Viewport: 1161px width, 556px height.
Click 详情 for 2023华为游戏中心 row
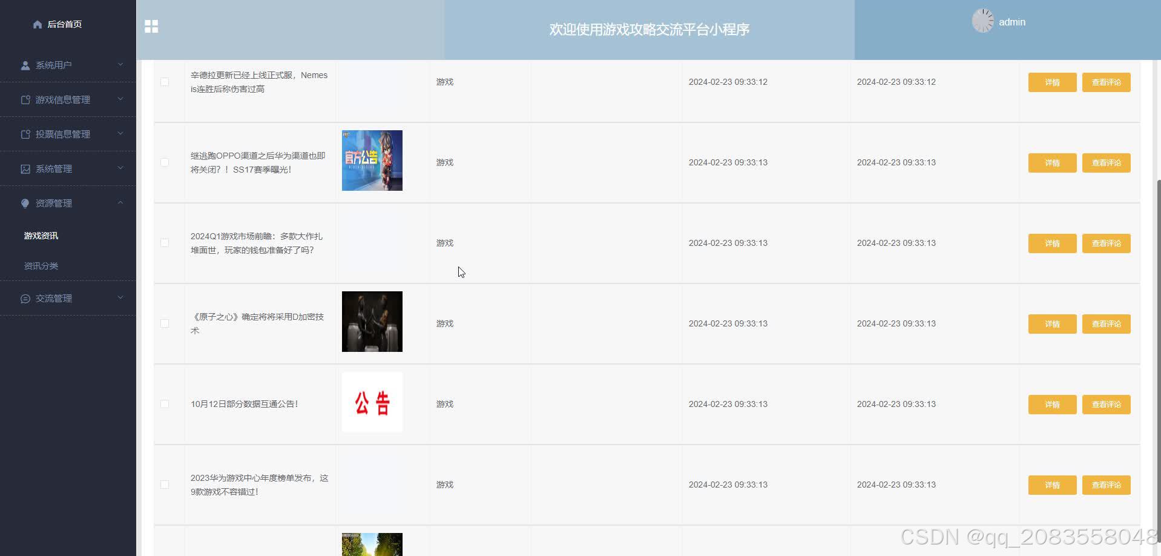pyautogui.click(x=1052, y=485)
